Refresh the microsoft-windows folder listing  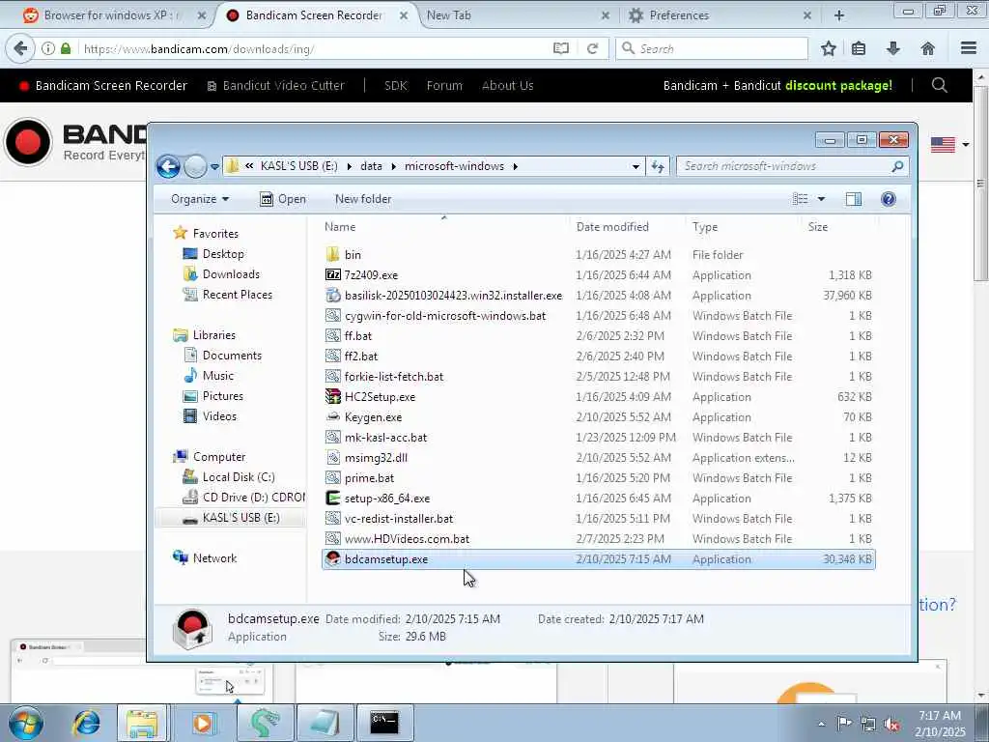coord(657,166)
